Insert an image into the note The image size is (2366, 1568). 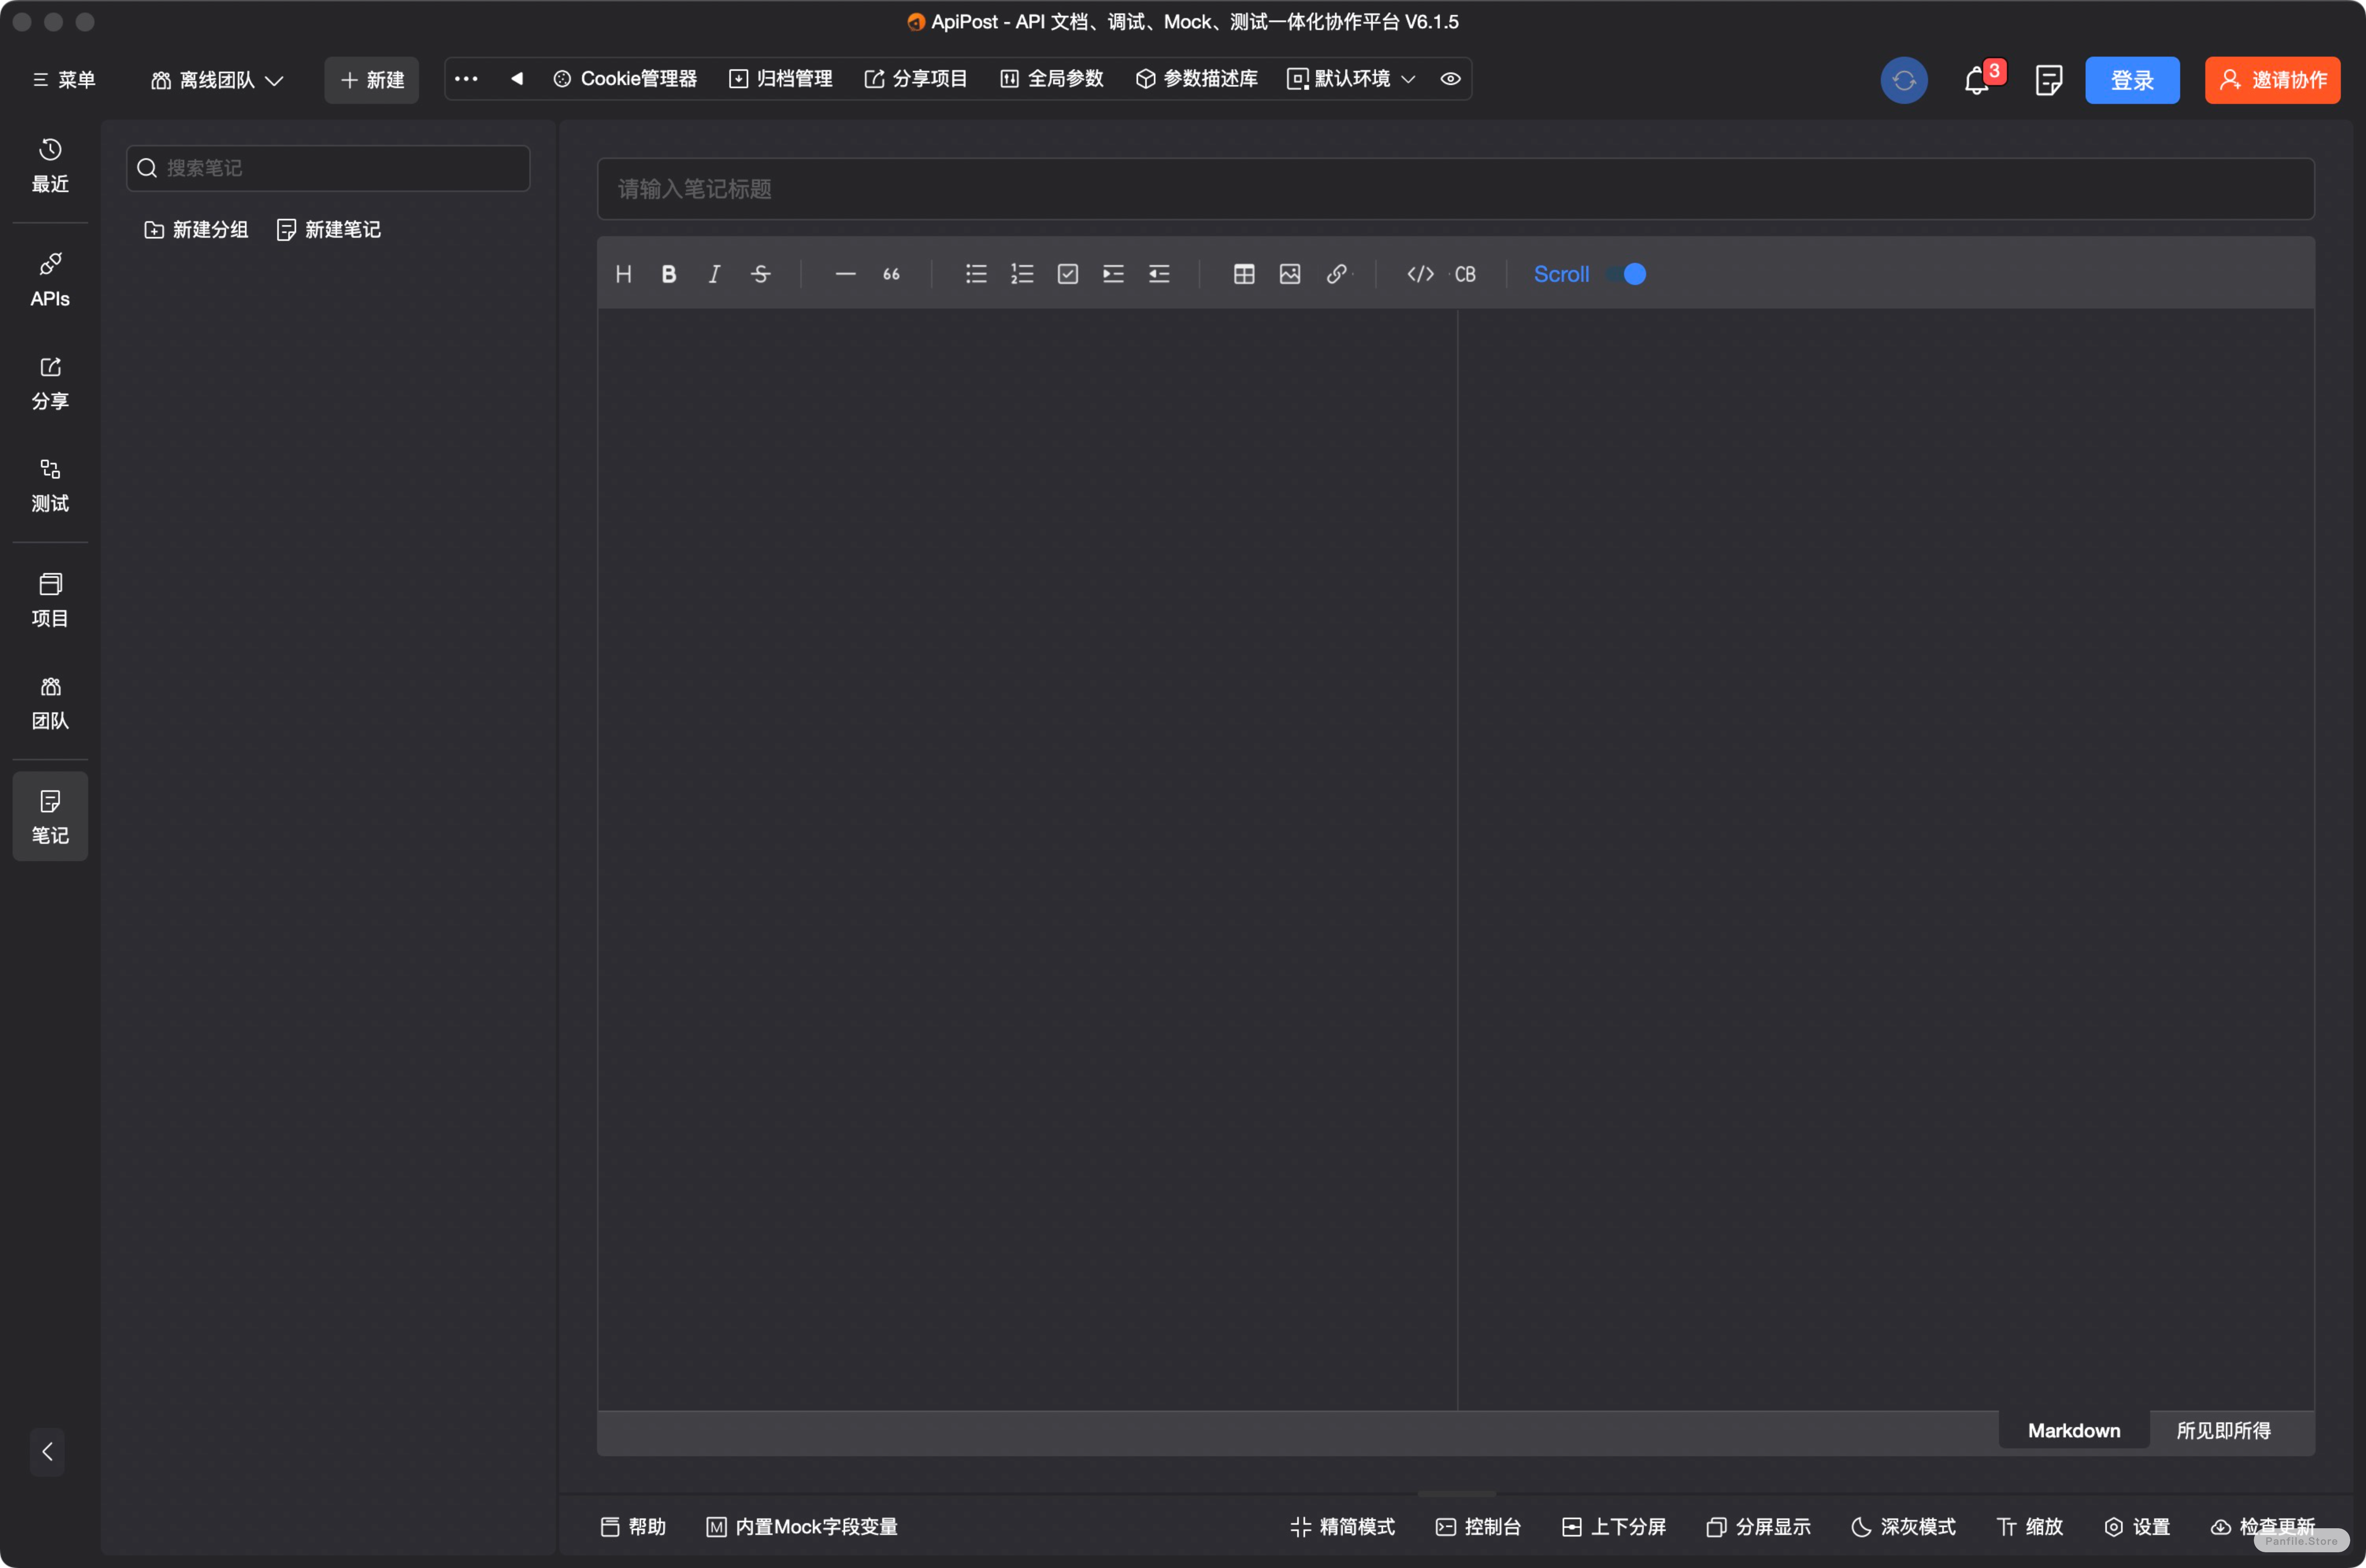tap(1291, 274)
